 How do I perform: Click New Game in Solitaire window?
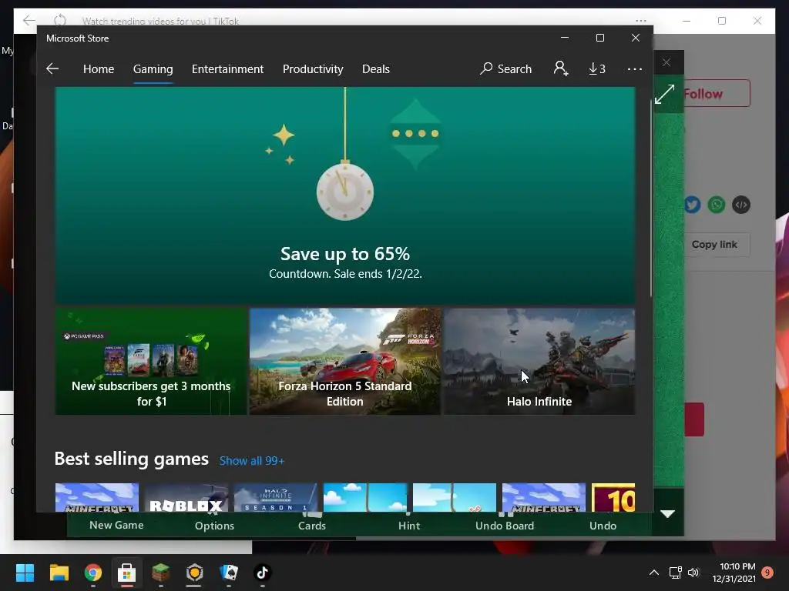tap(116, 525)
